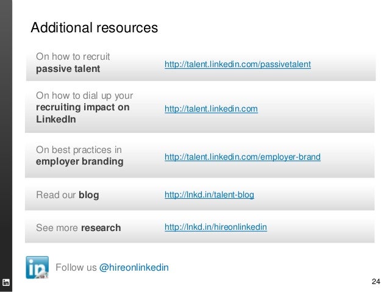The width and height of the screenshot is (389, 292).
Task: Click On best practices in text
Action: (x=79, y=150)
